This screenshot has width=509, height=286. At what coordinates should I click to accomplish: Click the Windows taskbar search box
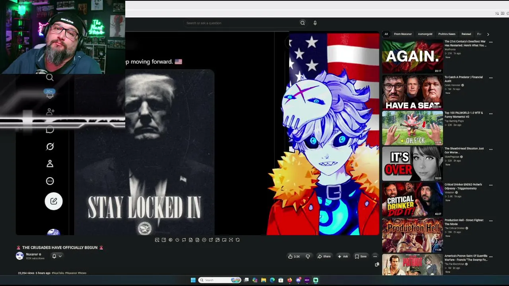point(220,280)
